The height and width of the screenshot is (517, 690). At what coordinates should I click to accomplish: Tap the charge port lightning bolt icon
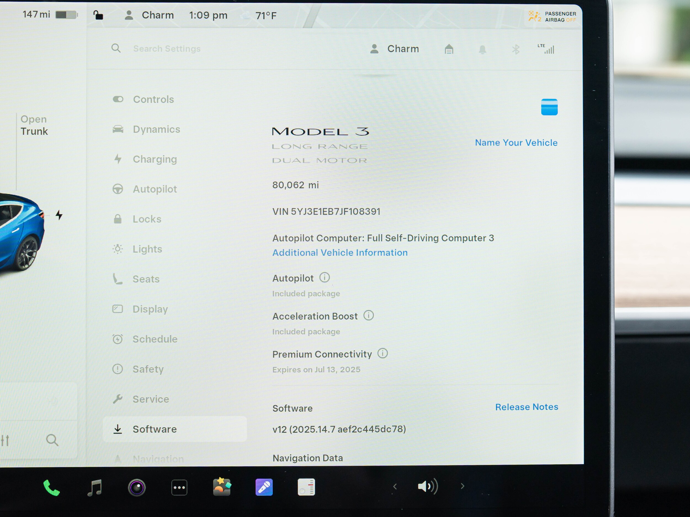[x=59, y=215]
